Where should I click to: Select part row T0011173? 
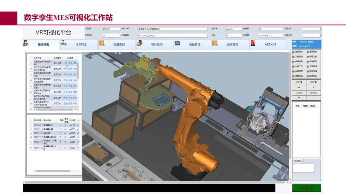[54, 148]
